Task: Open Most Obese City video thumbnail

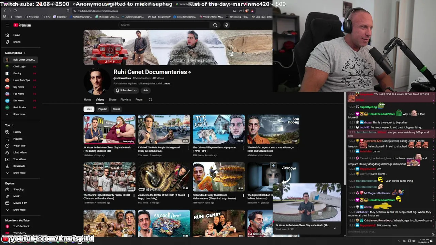Action: pos(109,129)
